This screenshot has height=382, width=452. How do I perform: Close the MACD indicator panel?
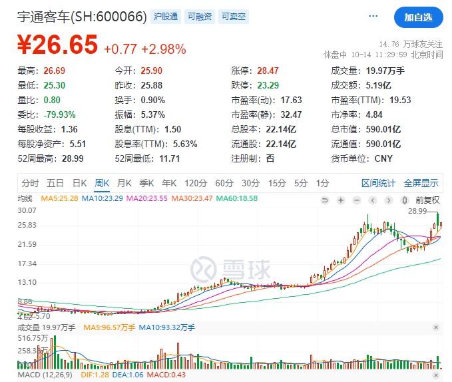tap(436, 375)
